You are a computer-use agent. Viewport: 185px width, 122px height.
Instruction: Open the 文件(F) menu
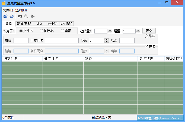[8, 10]
